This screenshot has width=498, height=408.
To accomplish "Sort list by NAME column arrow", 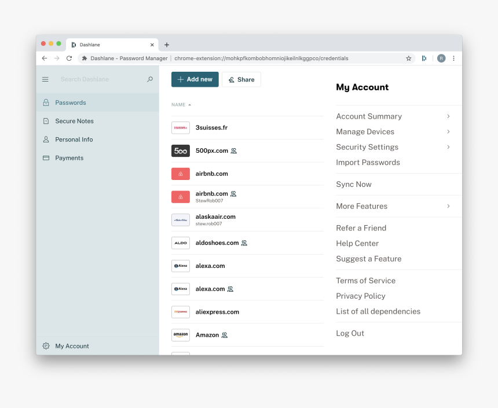I will (189, 105).
